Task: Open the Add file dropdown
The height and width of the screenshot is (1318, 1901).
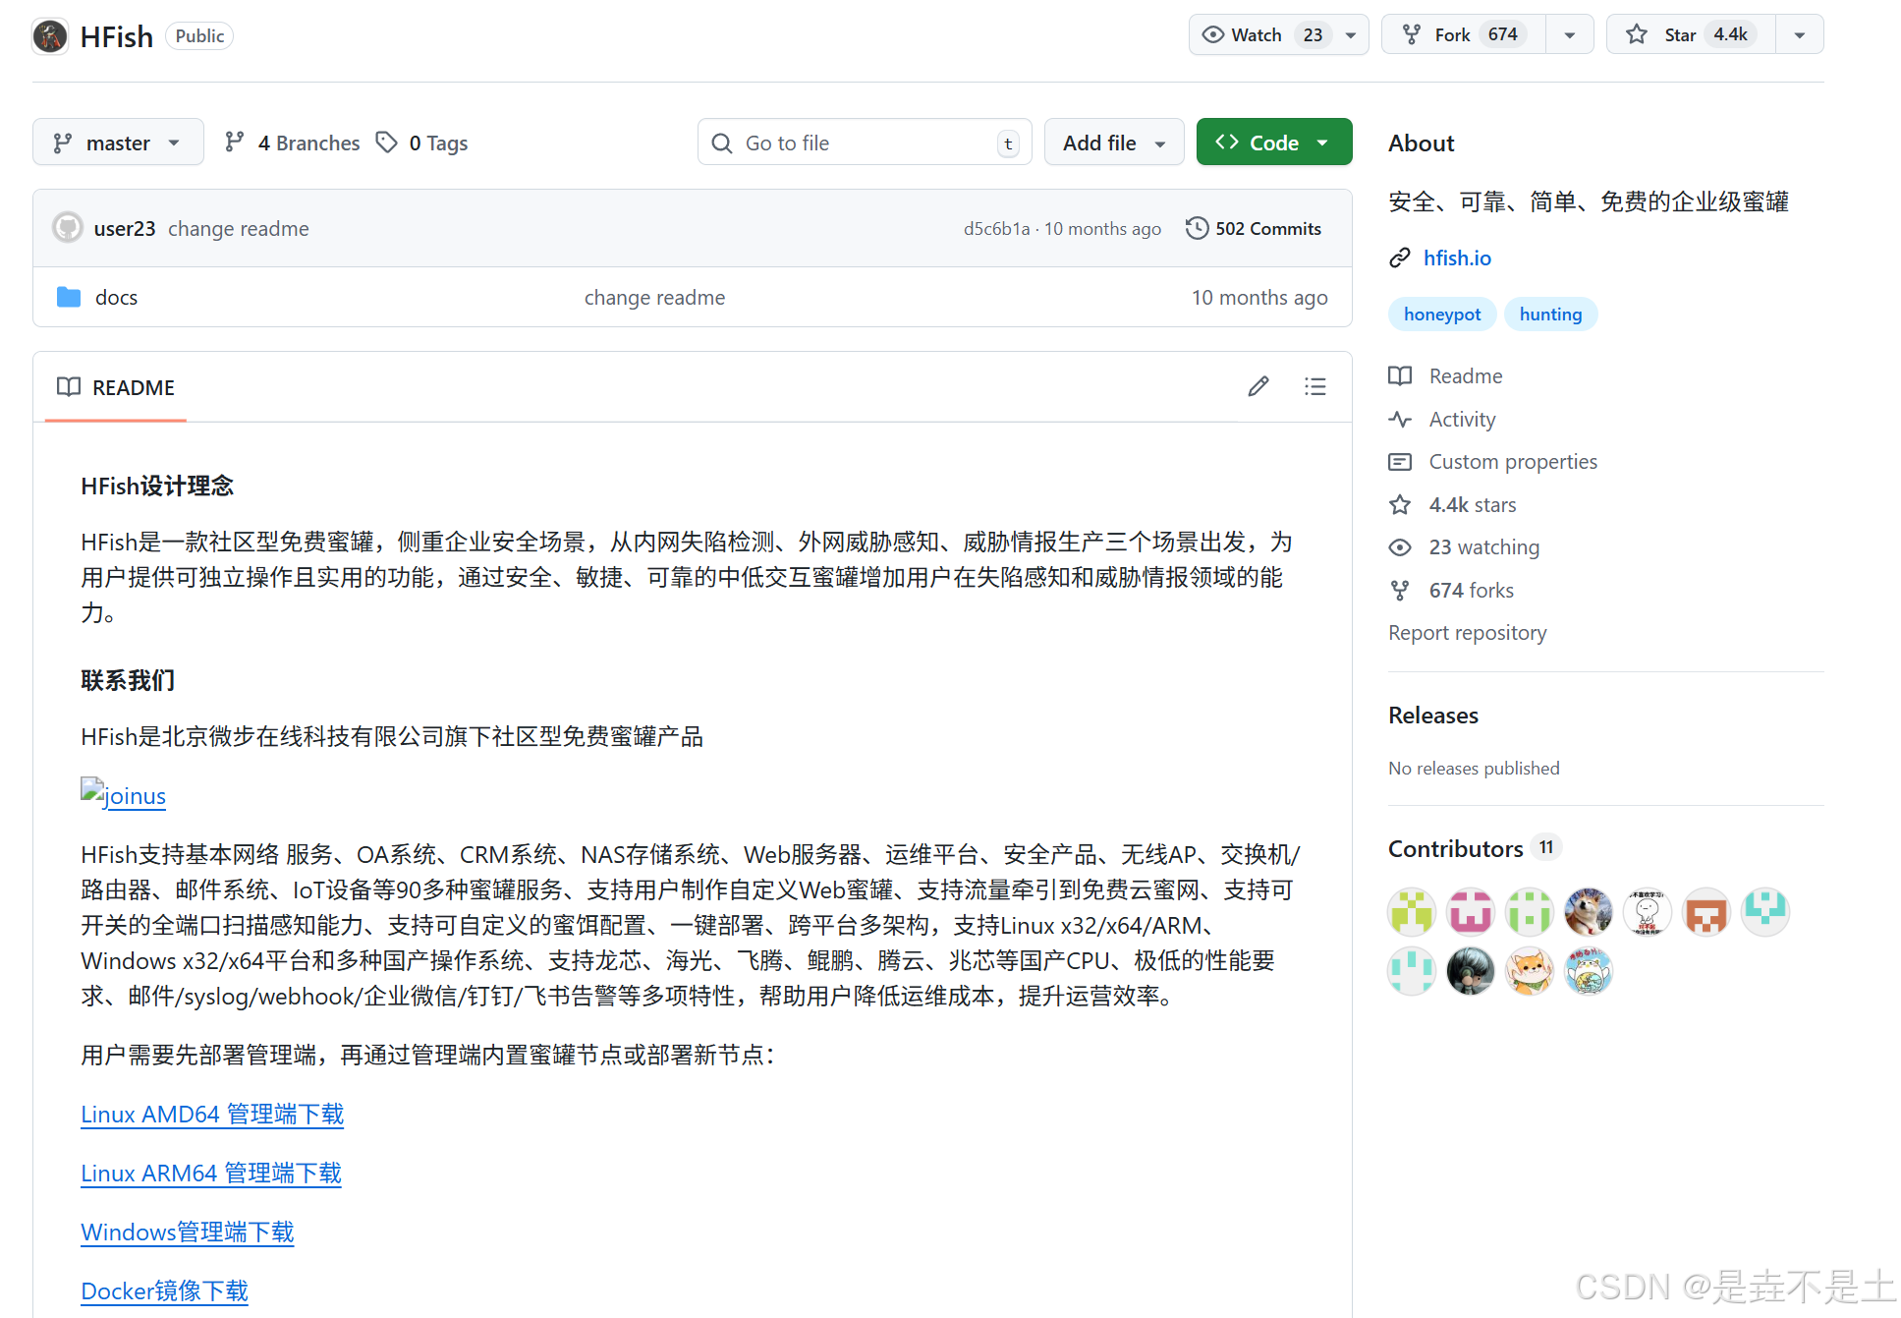Action: [1113, 143]
